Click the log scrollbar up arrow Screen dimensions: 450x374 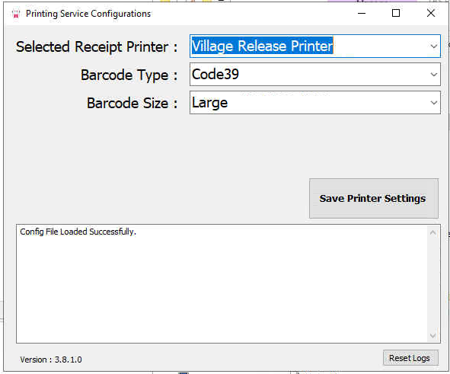pos(432,233)
